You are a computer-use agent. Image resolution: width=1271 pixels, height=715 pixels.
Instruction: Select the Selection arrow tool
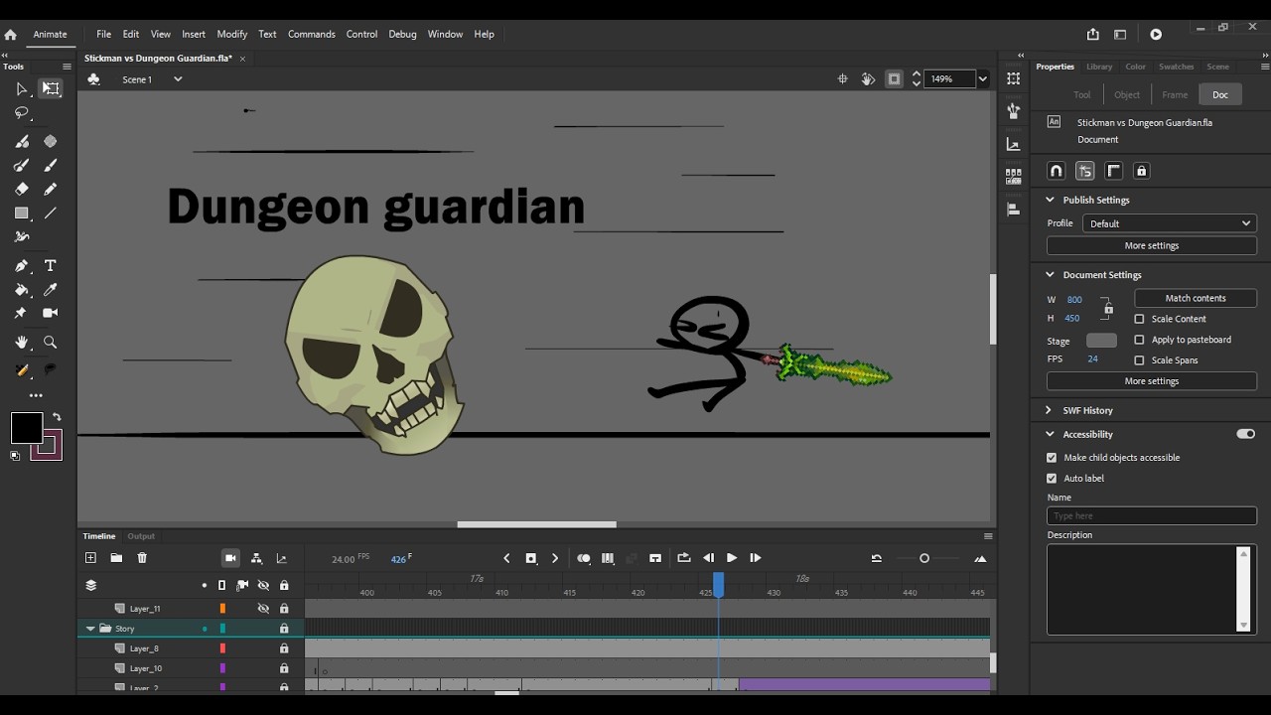pyautogui.click(x=22, y=89)
